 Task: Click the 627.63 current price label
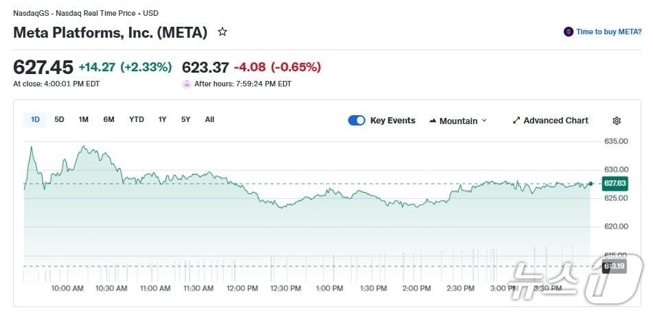tap(614, 183)
